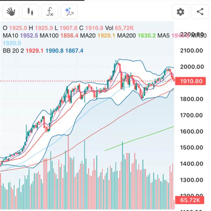This screenshot has height=211, width=211.
Task: Open the candlestick chart type selector
Action: pyautogui.click(x=30, y=12)
